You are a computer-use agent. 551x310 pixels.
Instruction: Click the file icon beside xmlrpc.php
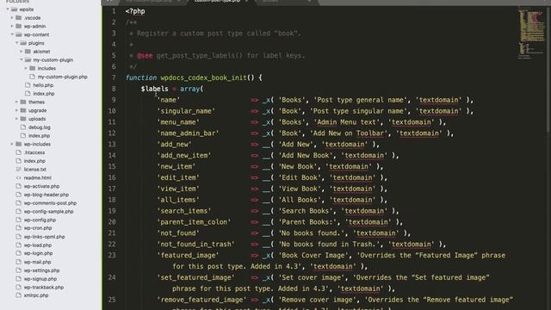[19, 295]
